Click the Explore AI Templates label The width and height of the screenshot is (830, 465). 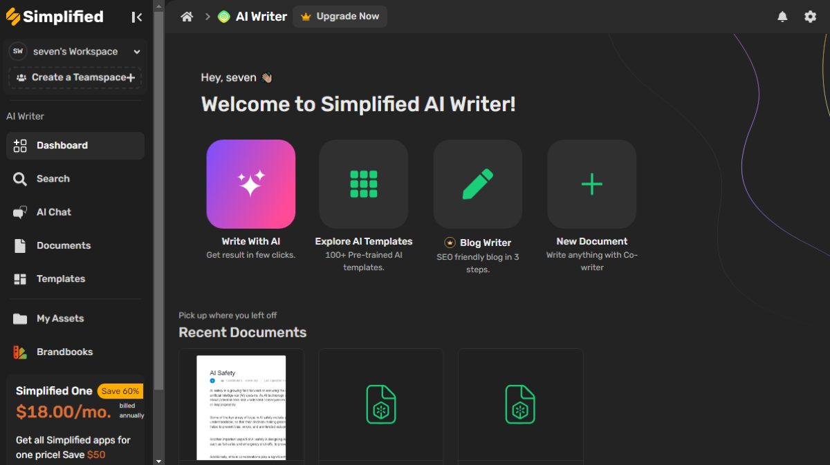tap(364, 242)
